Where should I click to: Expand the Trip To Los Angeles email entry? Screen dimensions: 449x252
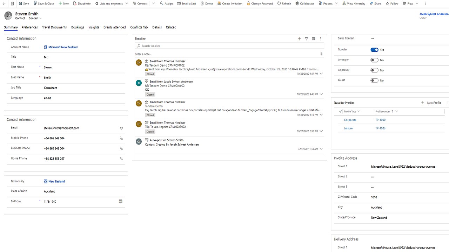click(321, 131)
